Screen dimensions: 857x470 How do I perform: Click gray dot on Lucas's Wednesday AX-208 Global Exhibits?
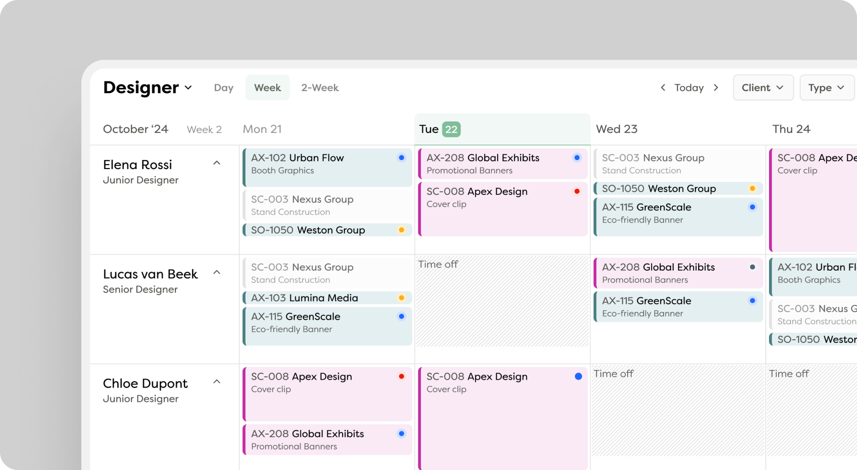click(x=753, y=267)
